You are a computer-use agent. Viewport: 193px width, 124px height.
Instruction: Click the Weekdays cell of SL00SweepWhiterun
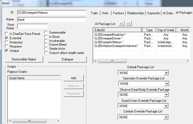point(166,42)
